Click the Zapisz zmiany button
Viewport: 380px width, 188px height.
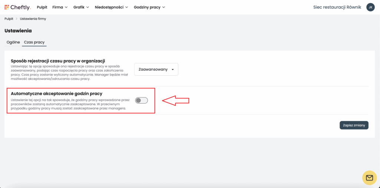[x=354, y=125]
